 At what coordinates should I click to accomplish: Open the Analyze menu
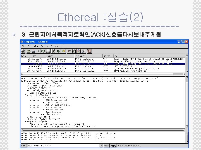[54, 46]
